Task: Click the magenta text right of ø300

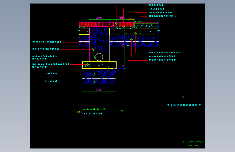Action: pos(122,18)
